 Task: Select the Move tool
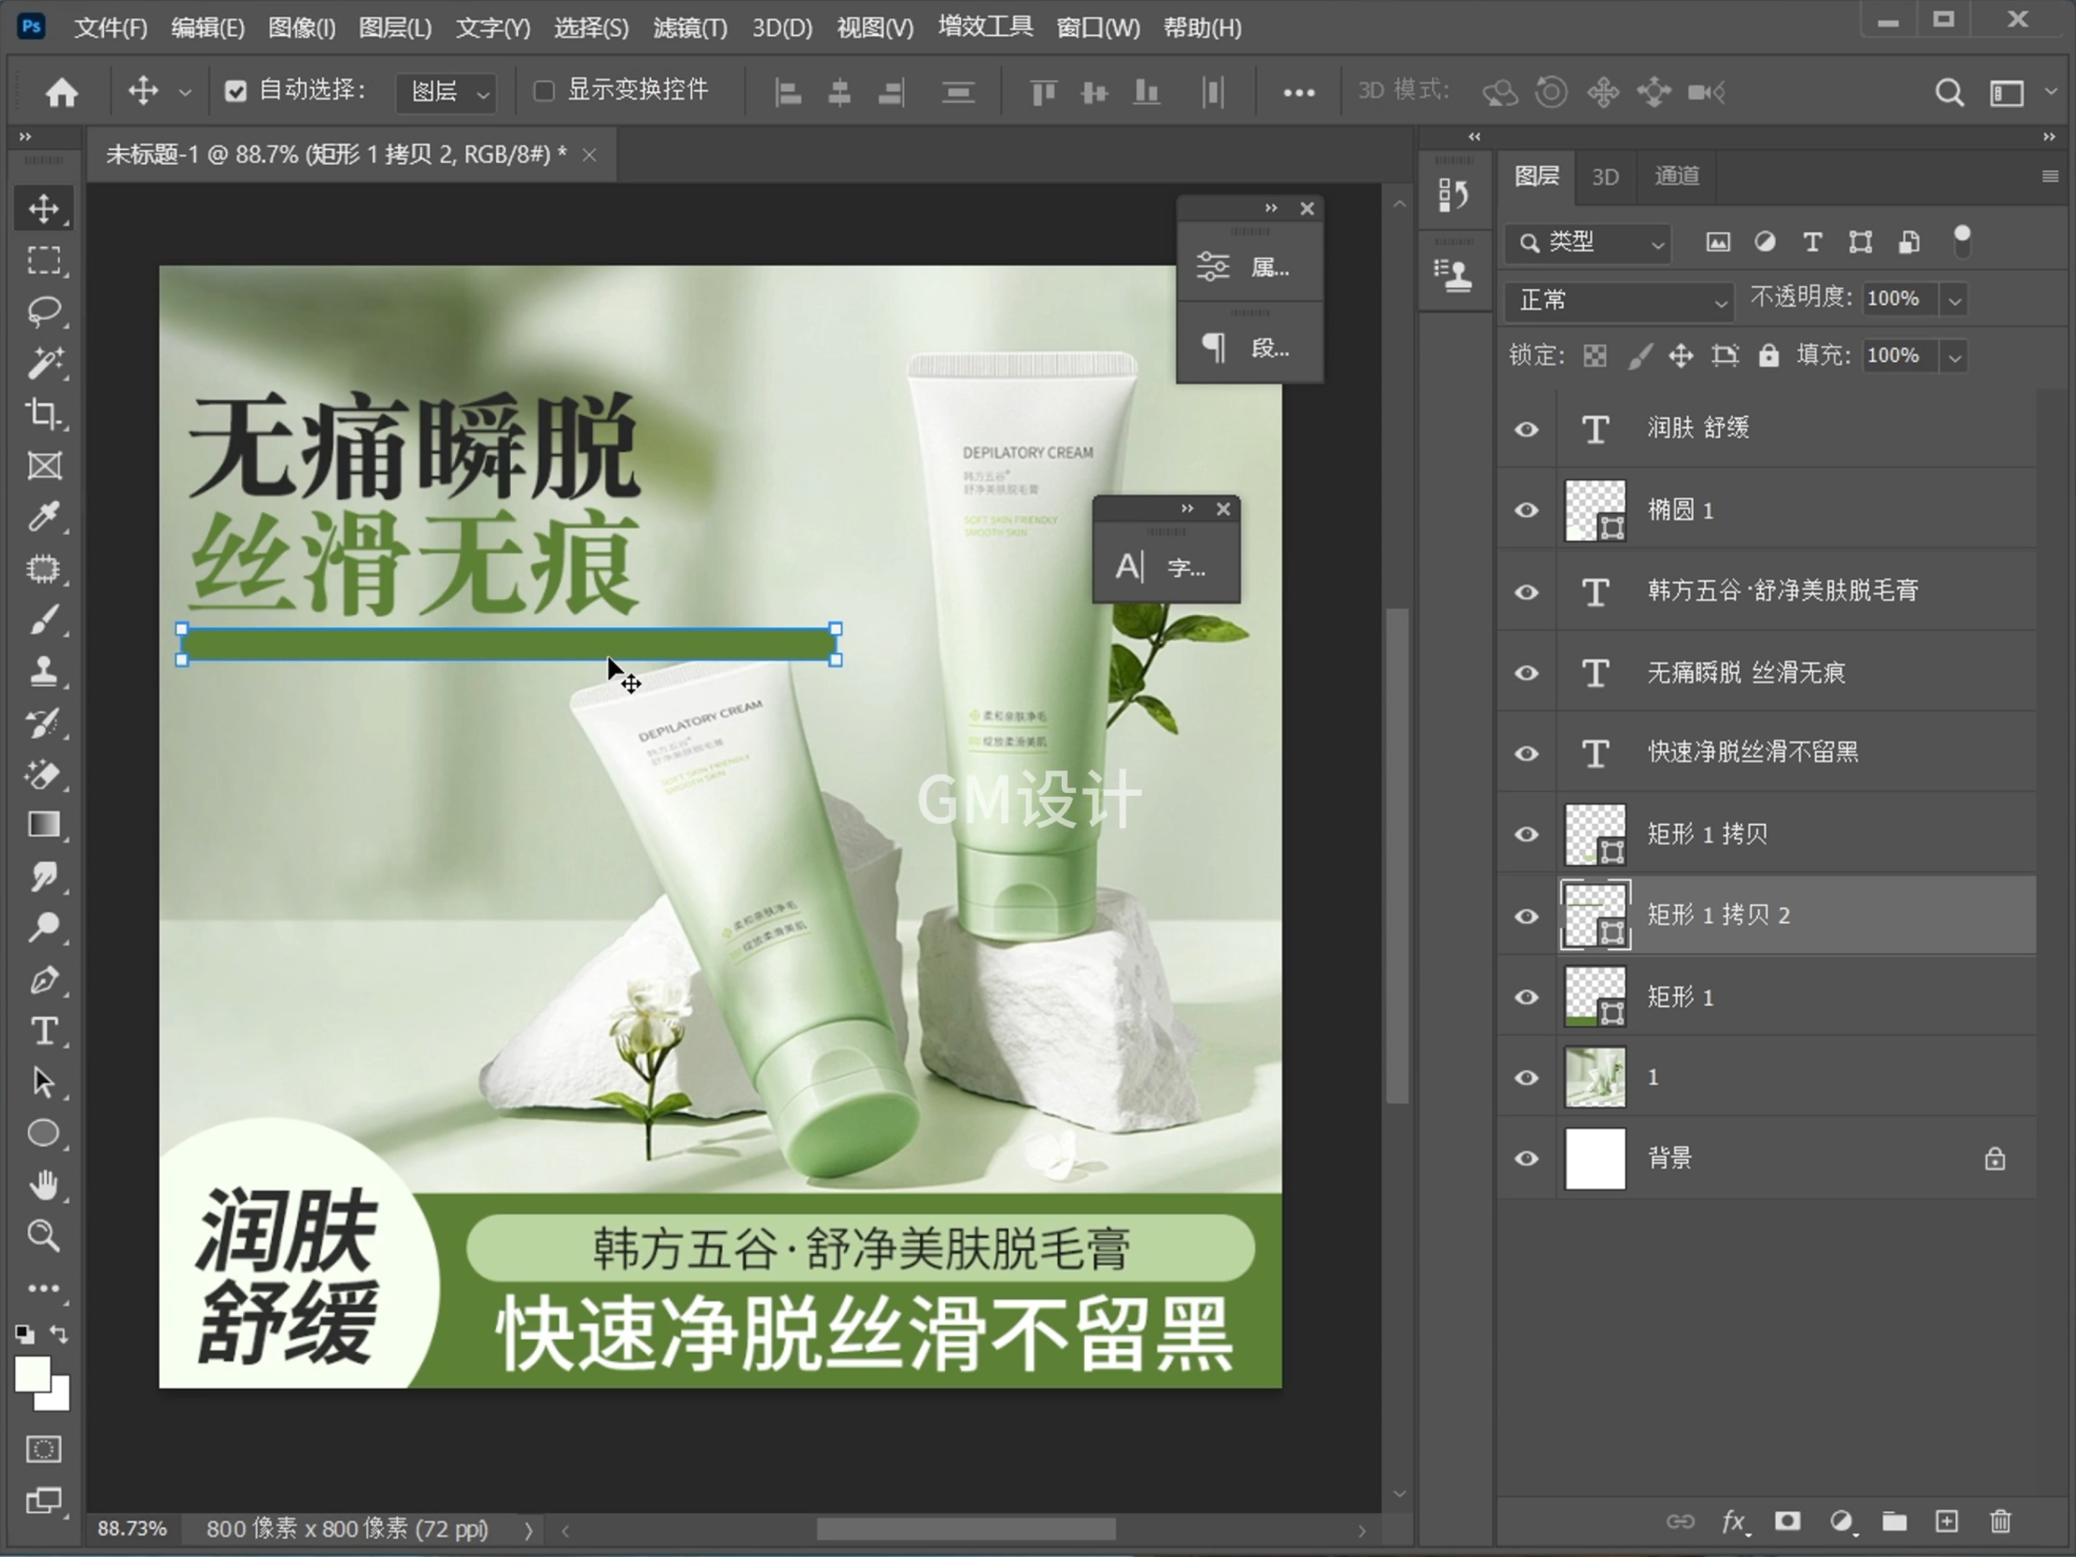pyautogui.click(x=43, y=208)
